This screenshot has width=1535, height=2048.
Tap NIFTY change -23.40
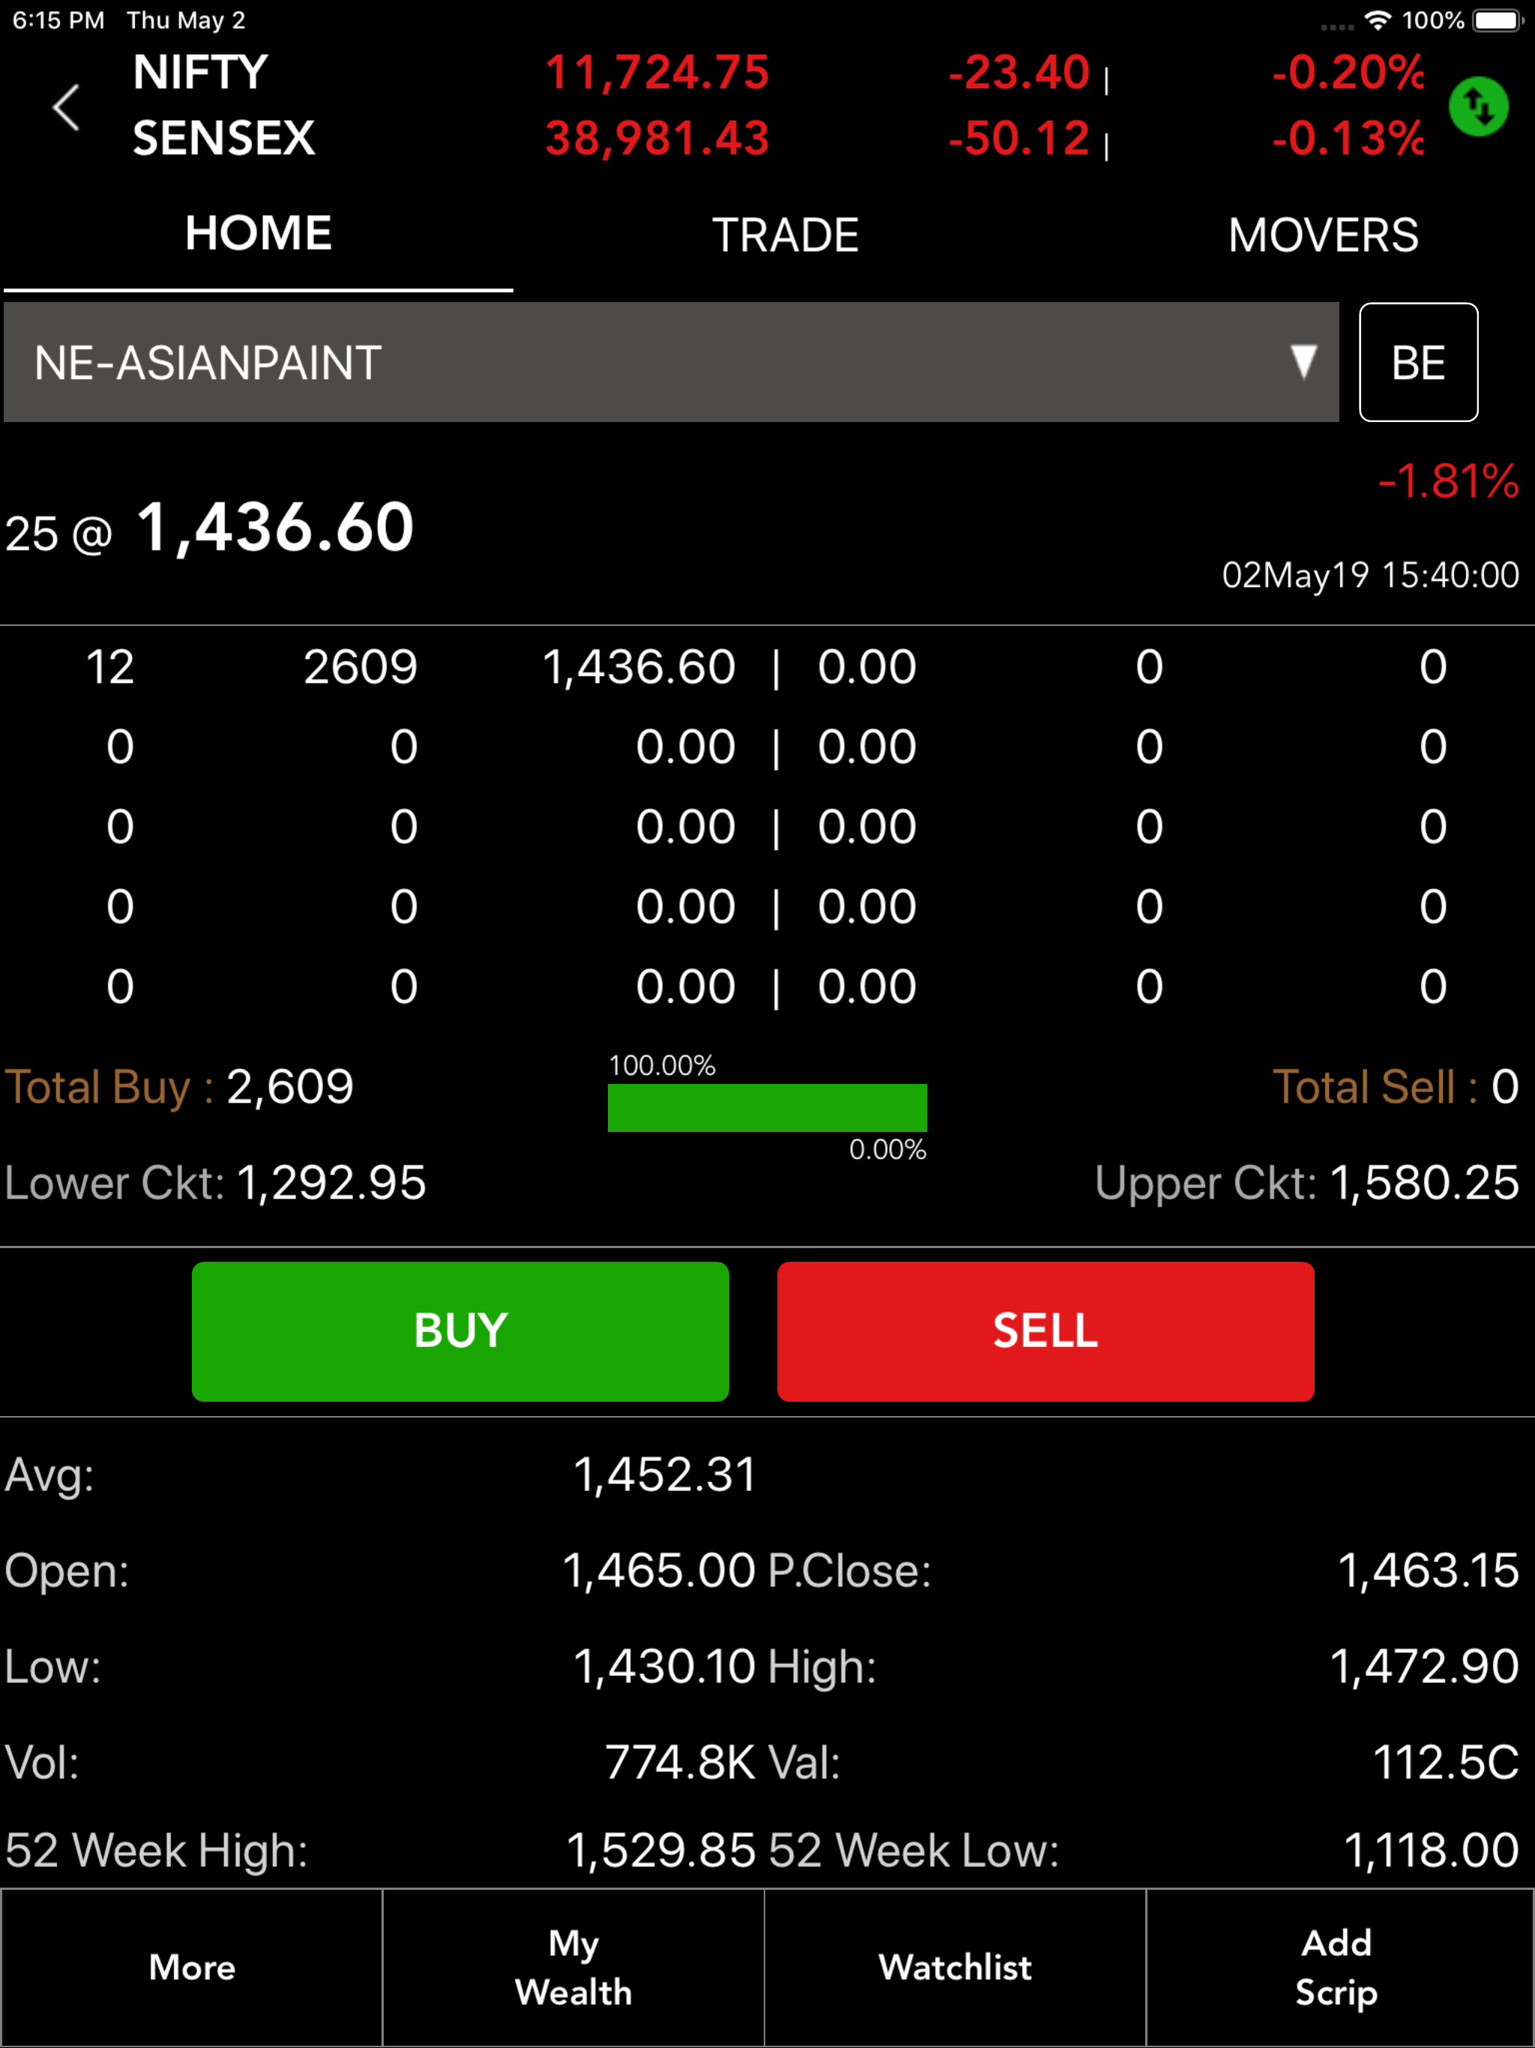(1019, 73)
